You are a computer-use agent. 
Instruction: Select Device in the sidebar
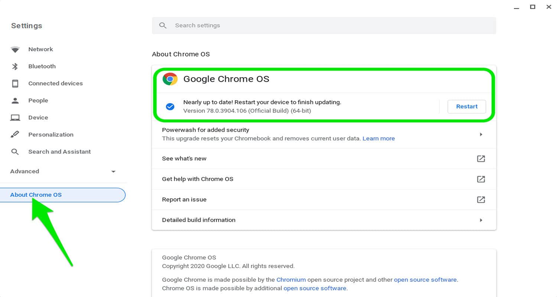38,118
